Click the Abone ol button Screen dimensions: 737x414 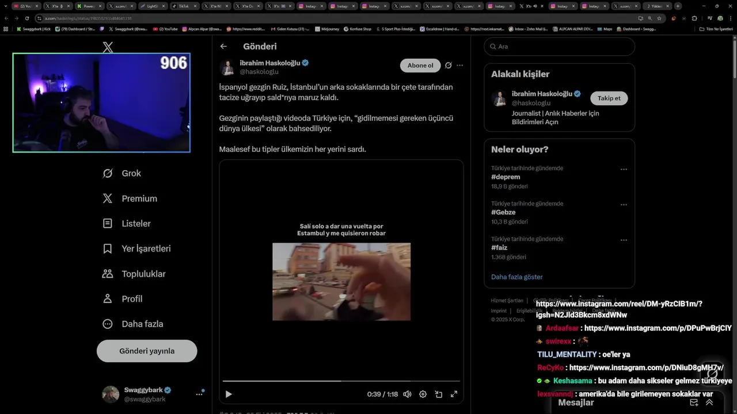click(x=420, y=66)
